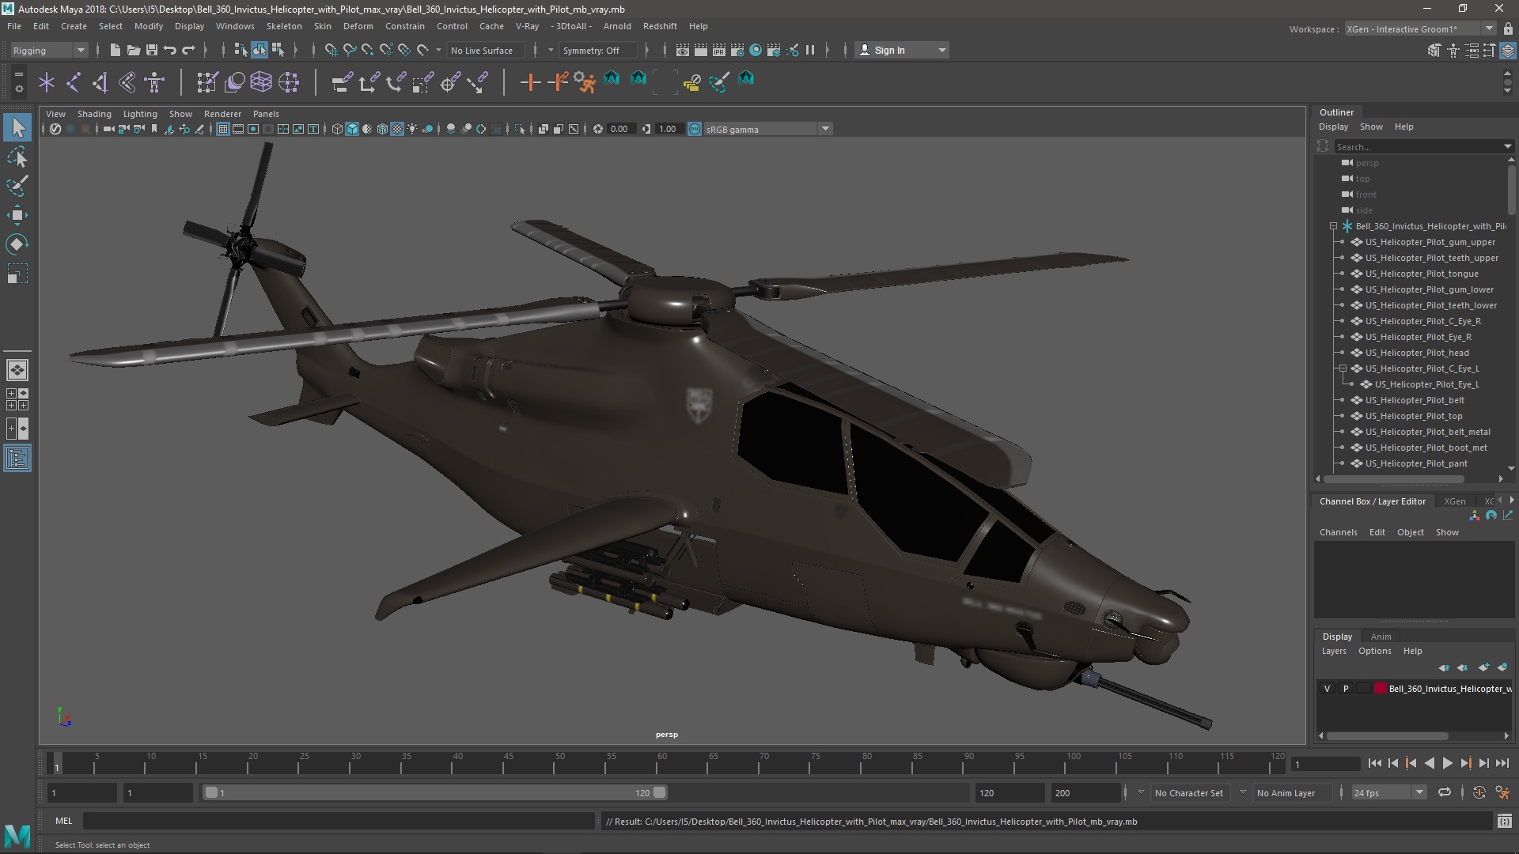Switch to the XGen tab
Screen dimensions: 1519x854
(1454, 501)
